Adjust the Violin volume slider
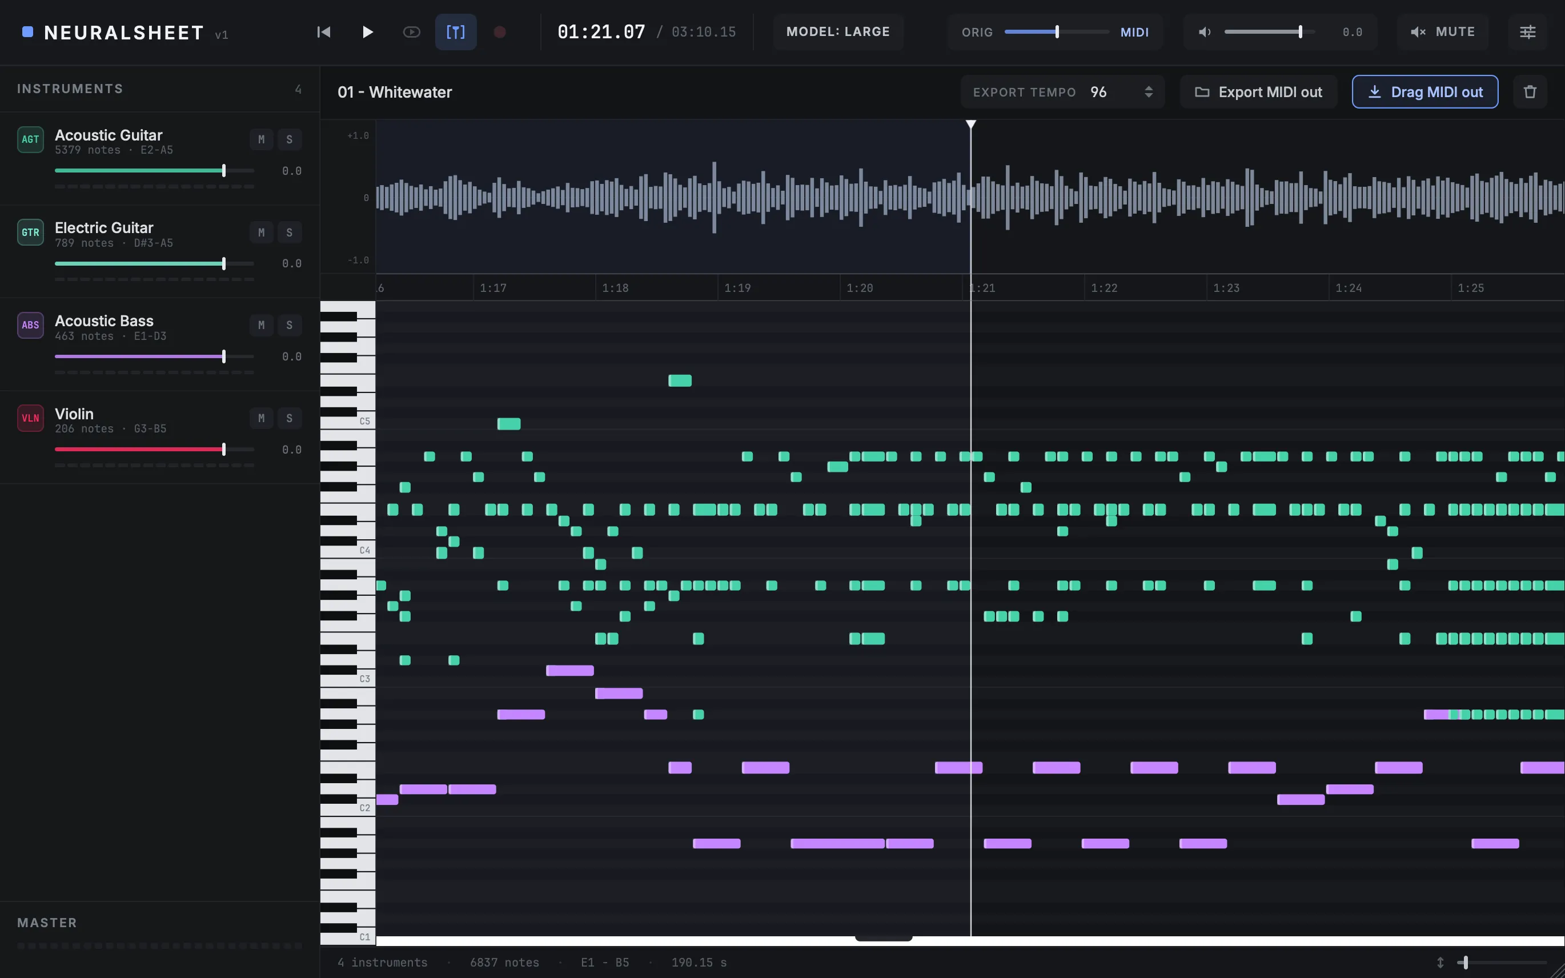 (x=155, y=450)
